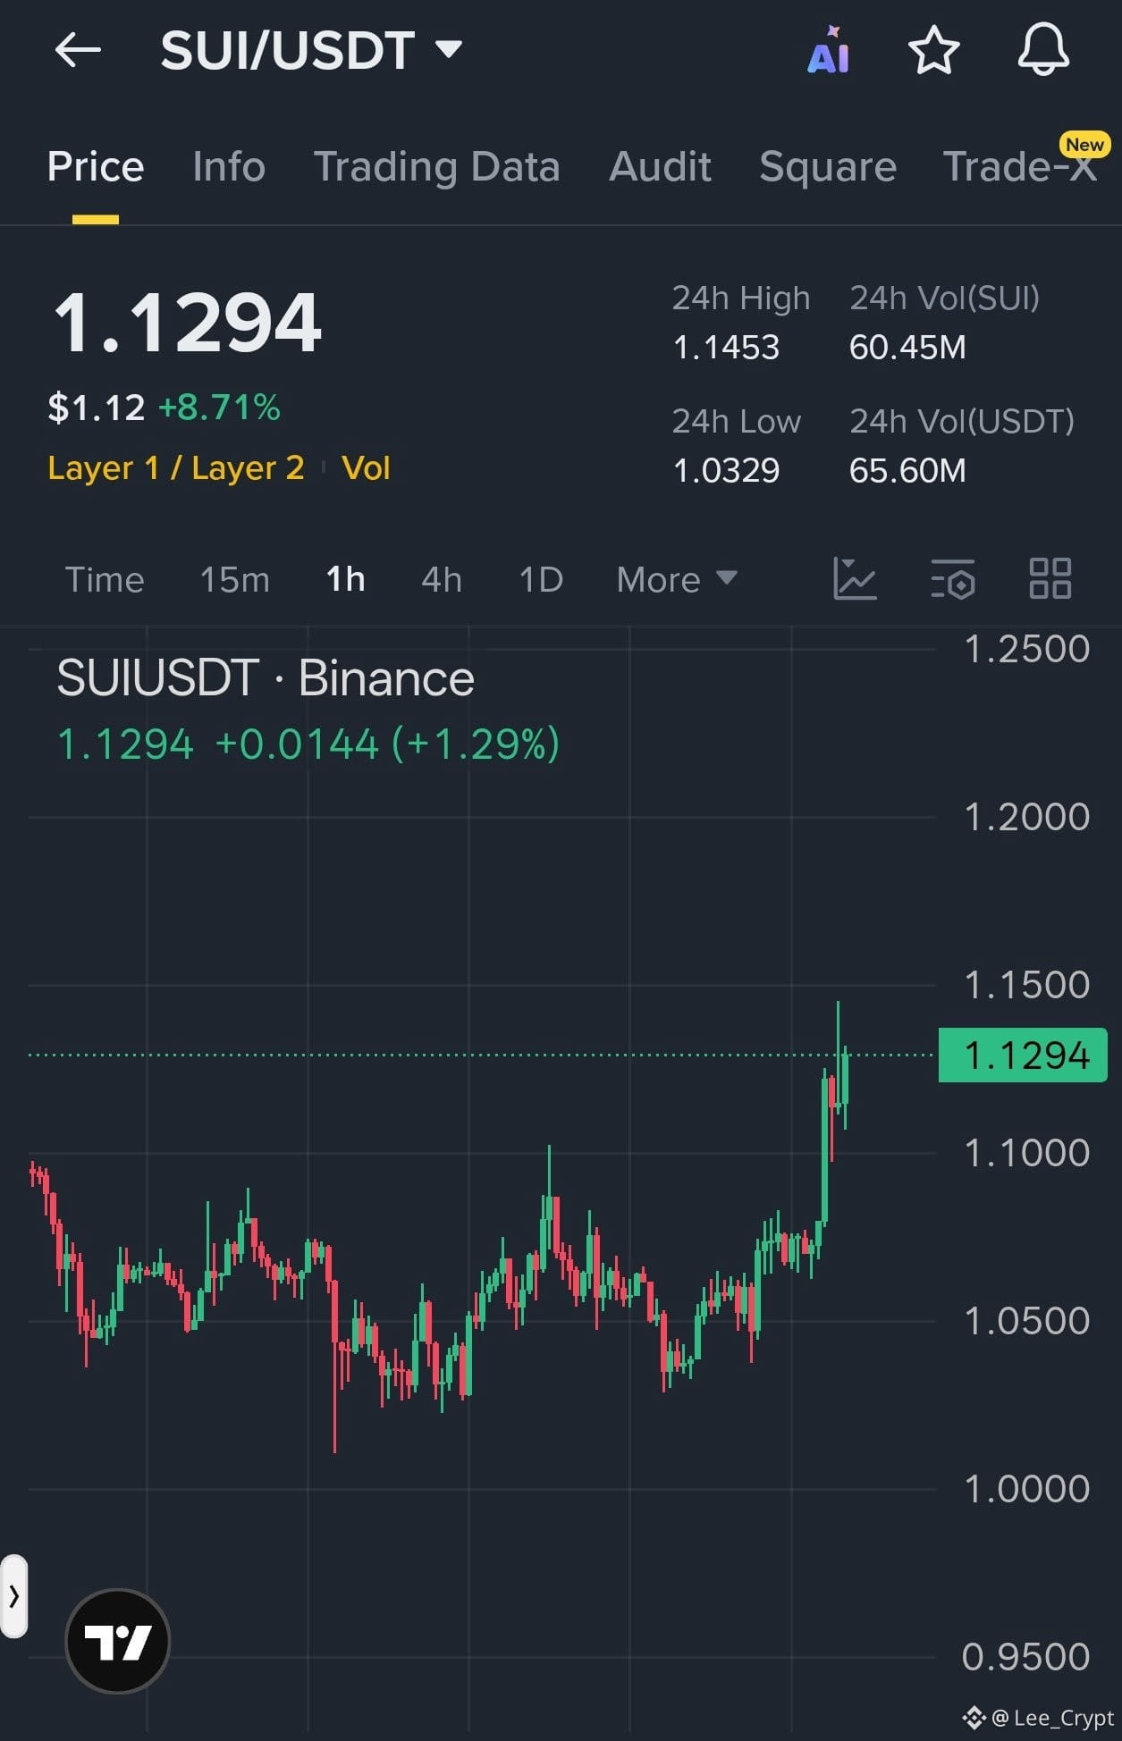Open chart settings icon

[953, 579]
